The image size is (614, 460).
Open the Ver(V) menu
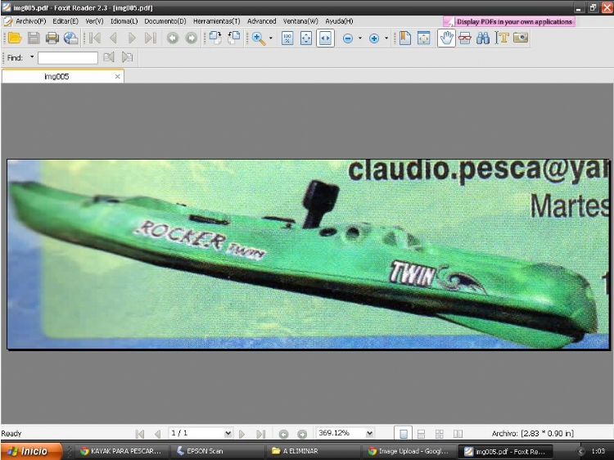94,21
